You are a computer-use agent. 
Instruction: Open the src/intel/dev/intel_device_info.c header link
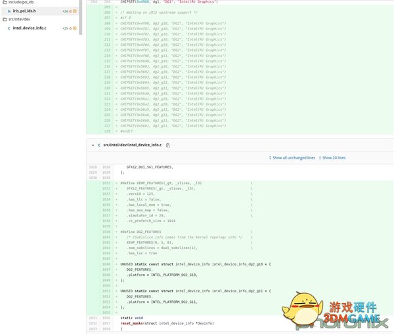pyautogui.click(x=133, y=145)
